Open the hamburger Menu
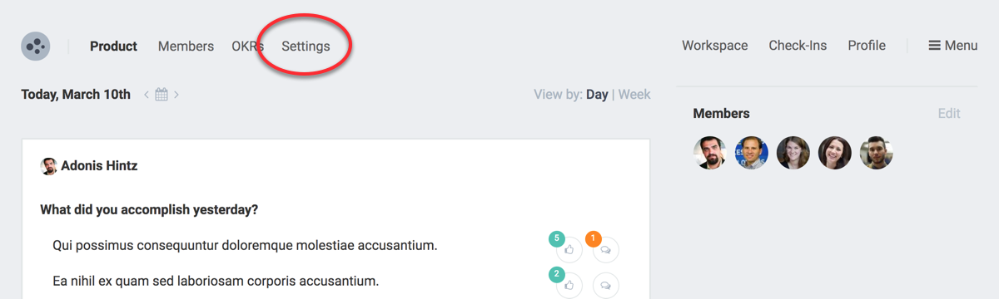The width and height of the screenshot is (999, 299). click(x=953, y=46)
